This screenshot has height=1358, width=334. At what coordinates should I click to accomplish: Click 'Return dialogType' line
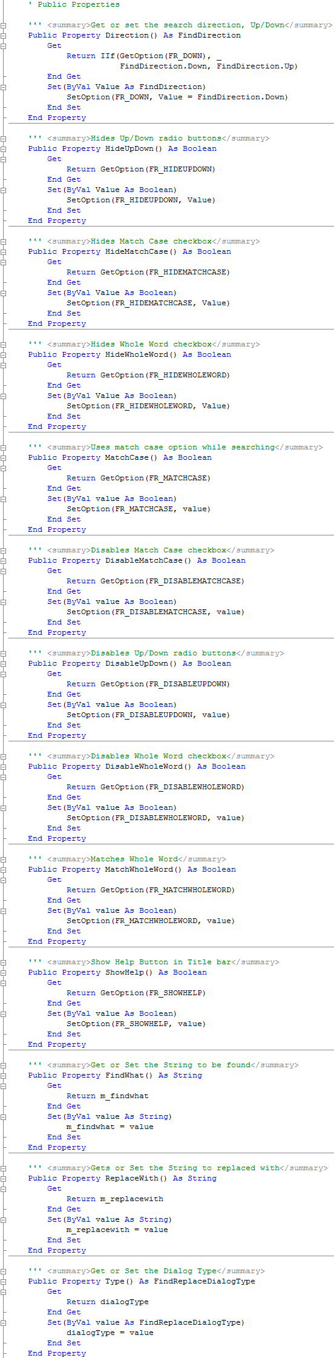[x=108, y=1302]
